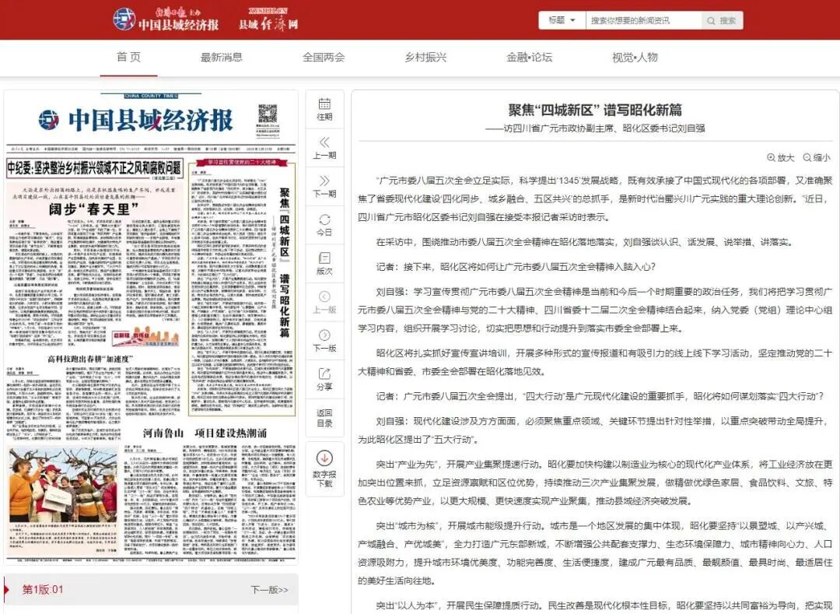The image size is (840, 614).
Task: Click the 高科技跑出春耕"加速度" article
Action: click(90, 359)
